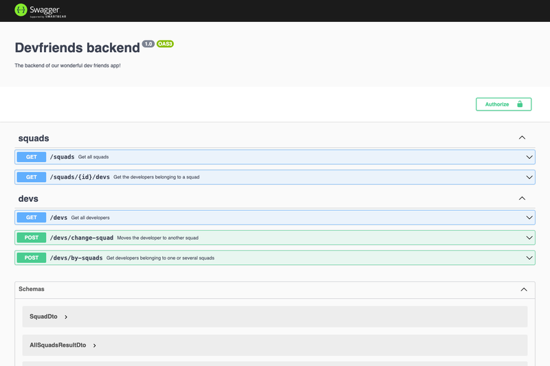Click the OAS3 badge

click(x=165, y=44)
